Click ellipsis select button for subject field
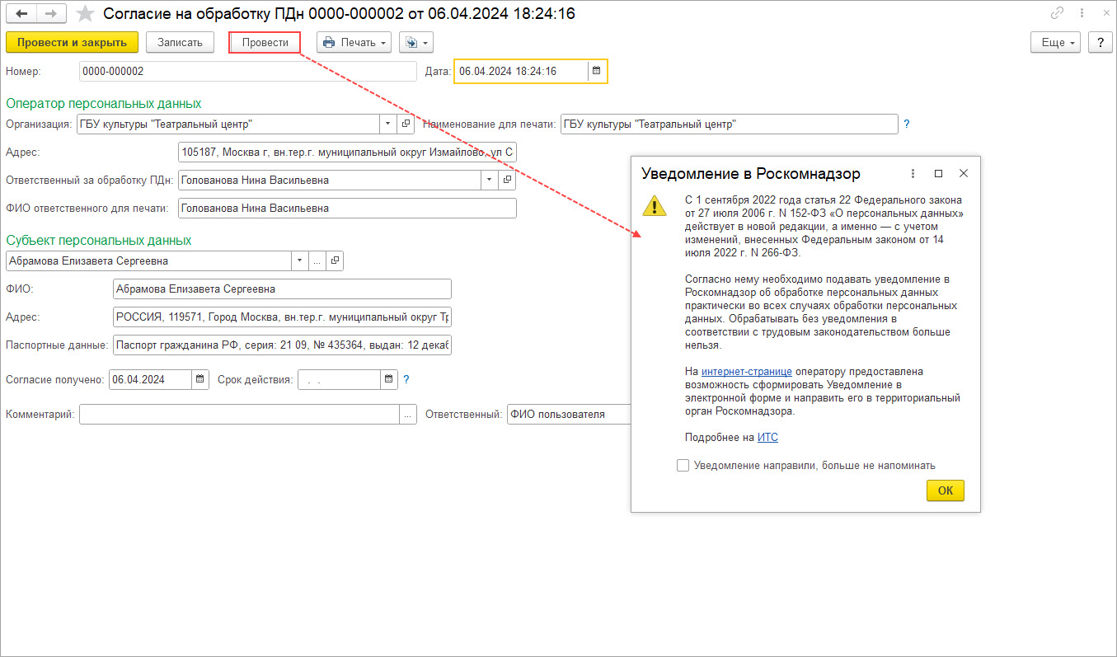Screen dimensions: 1117x657 [x=317, y=260]
